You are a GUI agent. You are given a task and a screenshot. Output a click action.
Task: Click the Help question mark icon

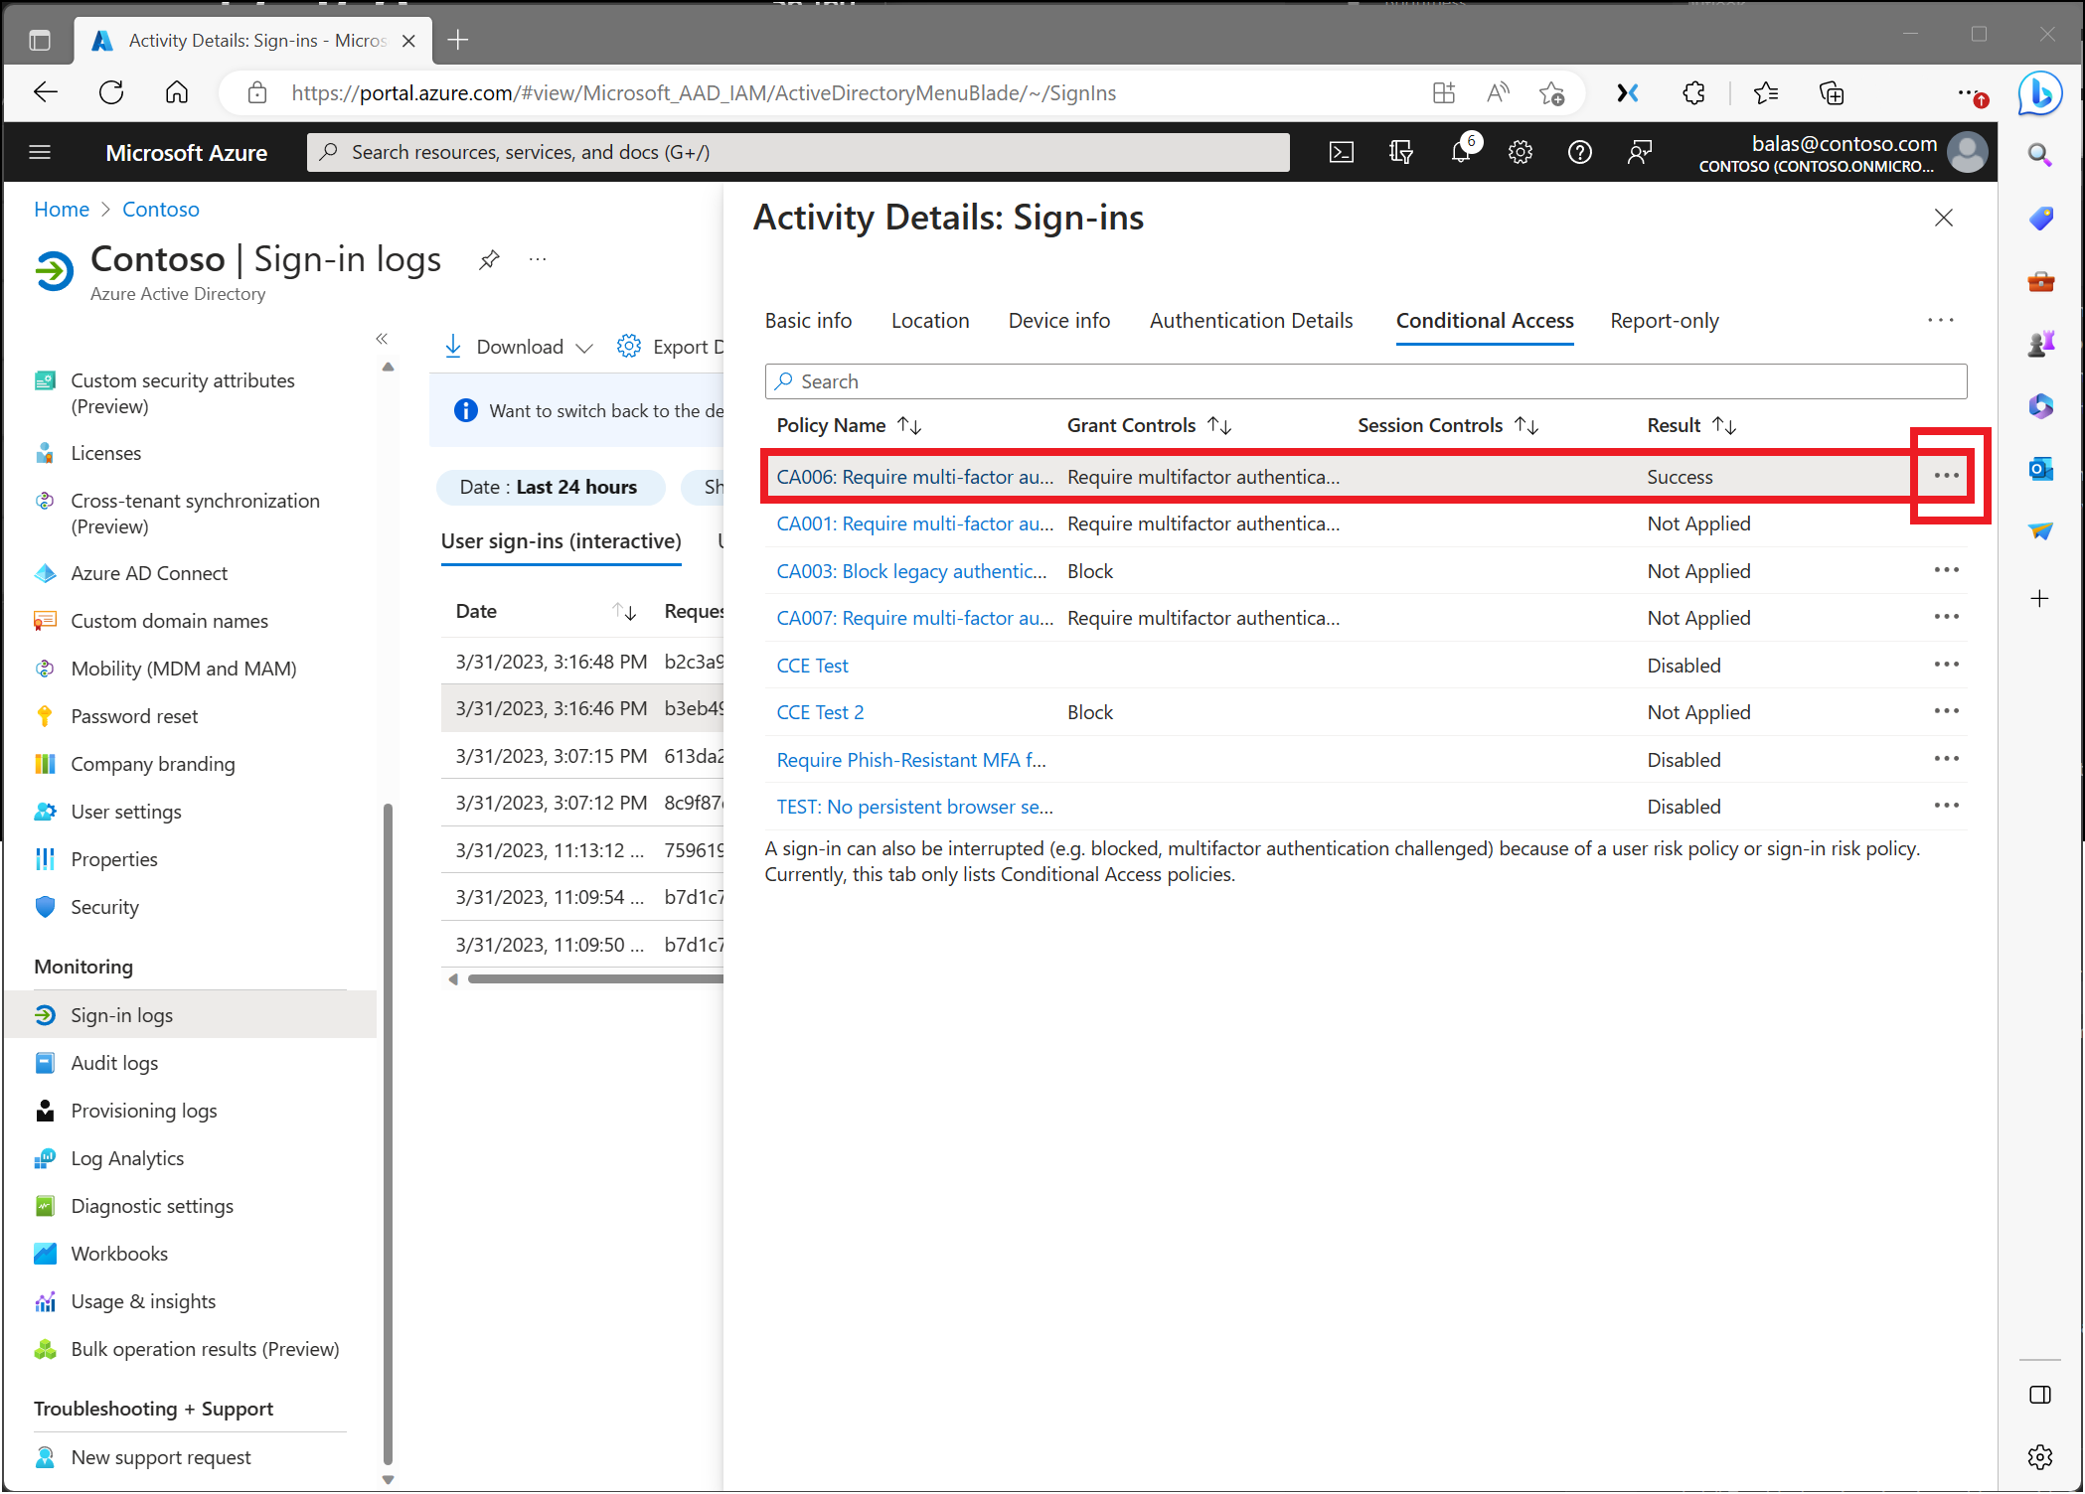[x=1579, y=152]
